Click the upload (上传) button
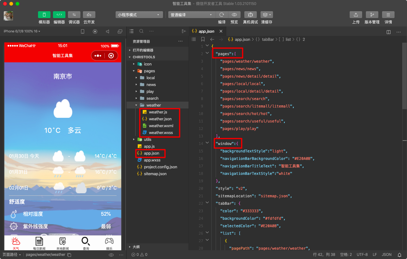The image size is (407, 259). click(x=356, y=15)
